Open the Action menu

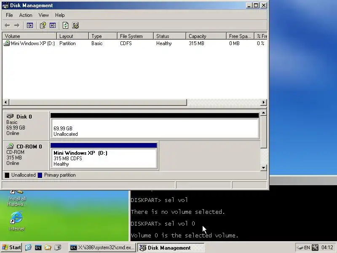click(26, 15)
